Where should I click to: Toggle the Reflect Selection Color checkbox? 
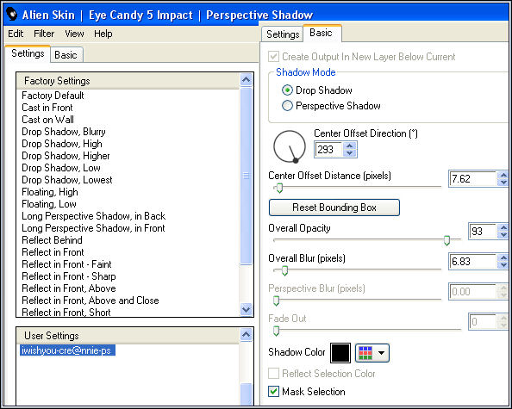[x=273, y=374]
